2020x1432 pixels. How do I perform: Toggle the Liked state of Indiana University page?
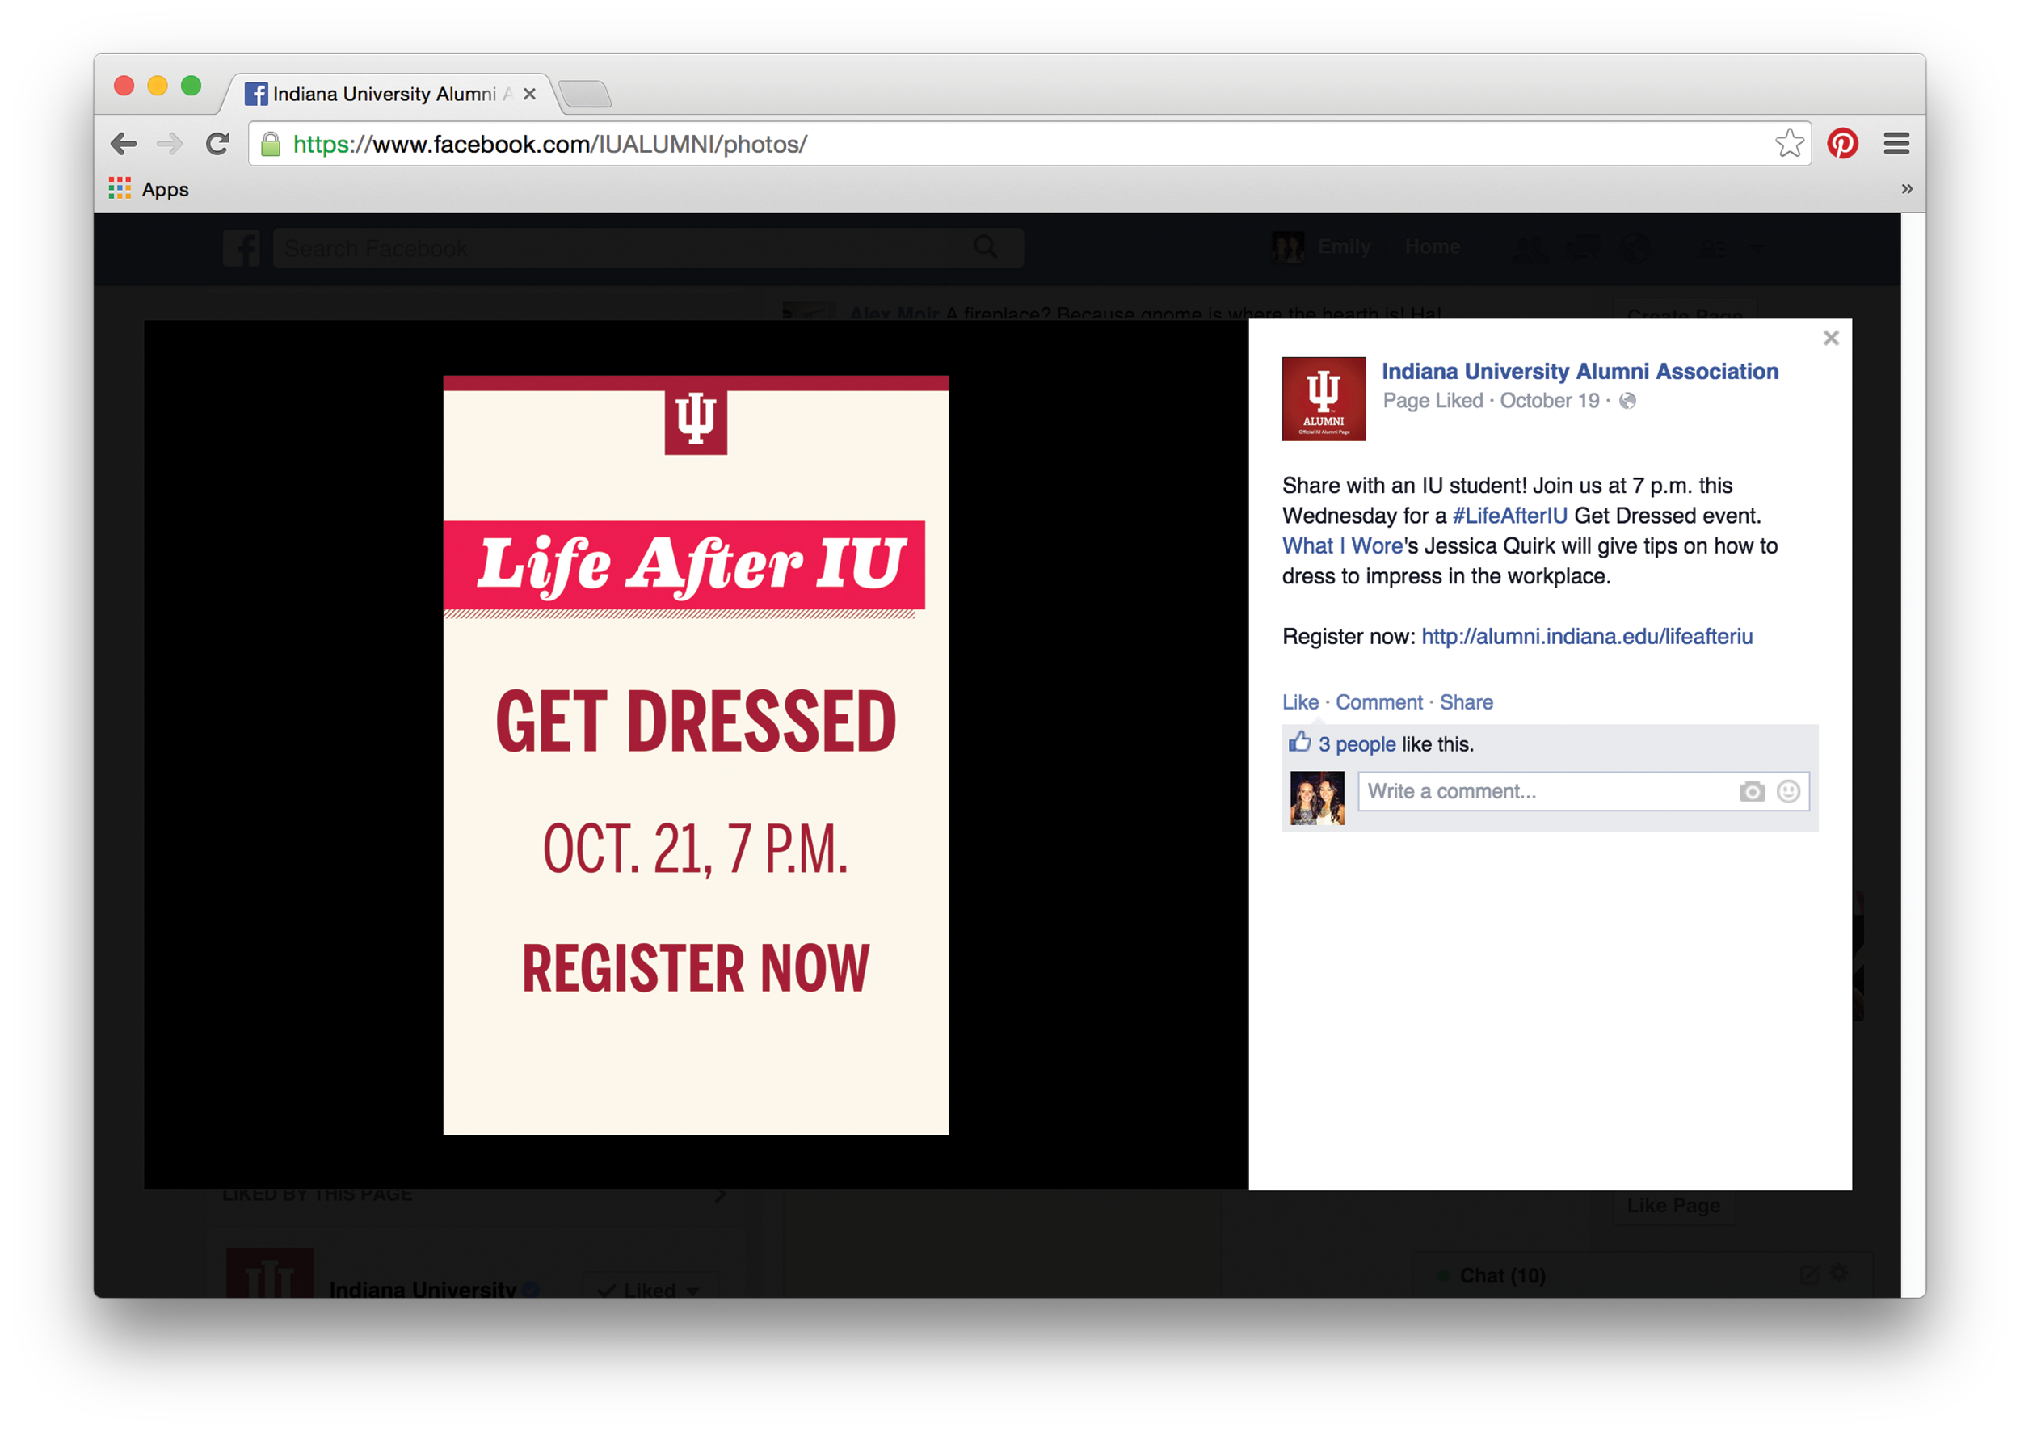(650, 1289)
